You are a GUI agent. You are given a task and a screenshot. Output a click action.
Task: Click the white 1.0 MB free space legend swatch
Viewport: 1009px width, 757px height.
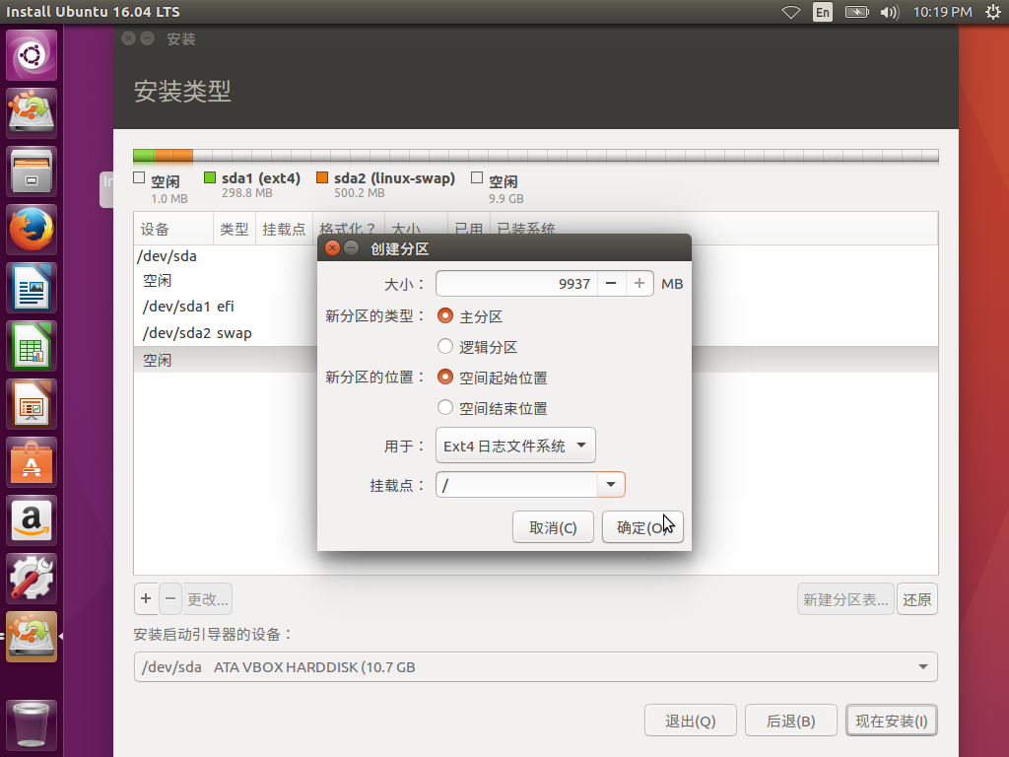139,177
